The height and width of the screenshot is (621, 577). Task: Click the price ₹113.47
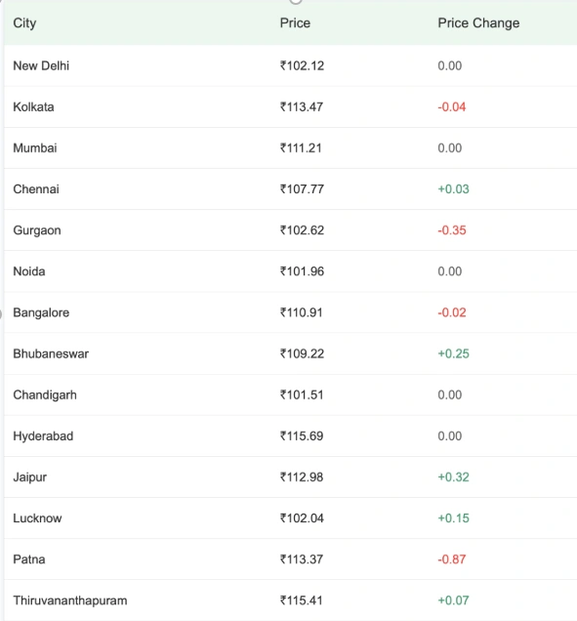(x=302, y=107)
